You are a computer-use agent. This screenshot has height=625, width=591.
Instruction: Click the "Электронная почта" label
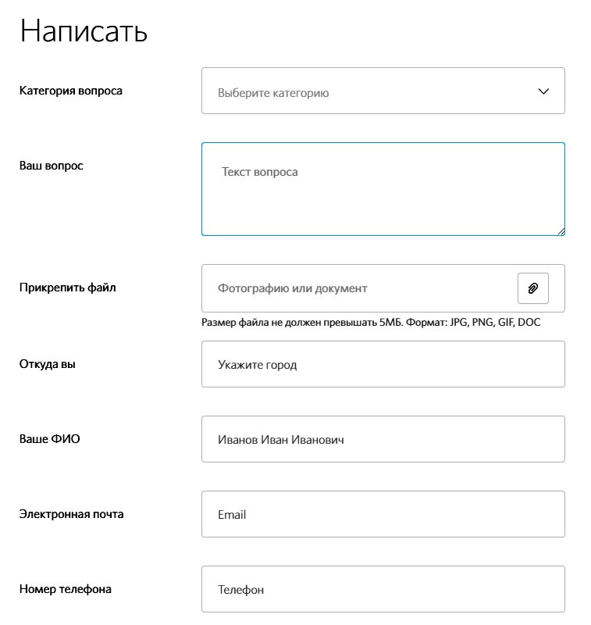[71, 514]
